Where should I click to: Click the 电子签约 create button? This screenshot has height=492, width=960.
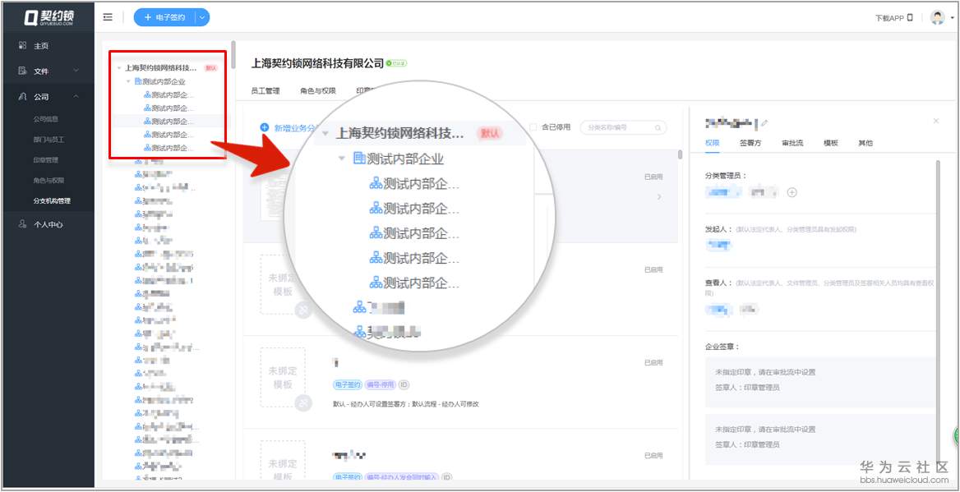(x=164, y=18)
